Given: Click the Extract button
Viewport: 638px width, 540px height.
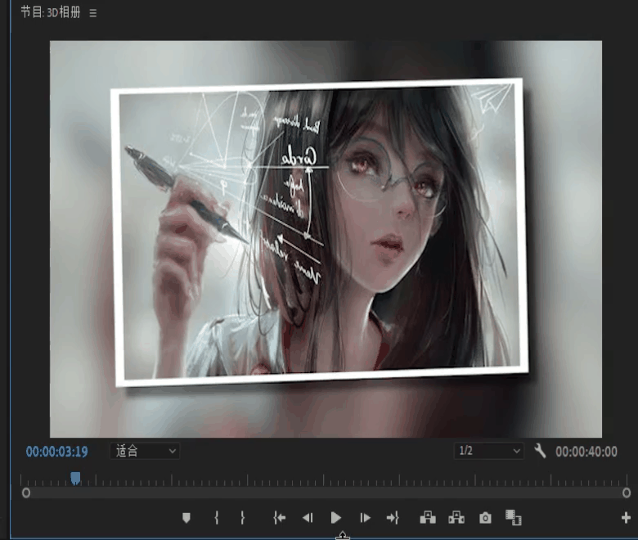Looking at the screenshot, I should [x=456, y=518].
